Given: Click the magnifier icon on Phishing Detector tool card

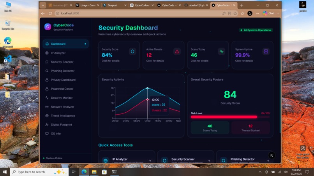Looking at the screenshot, I should coord(224,160).
